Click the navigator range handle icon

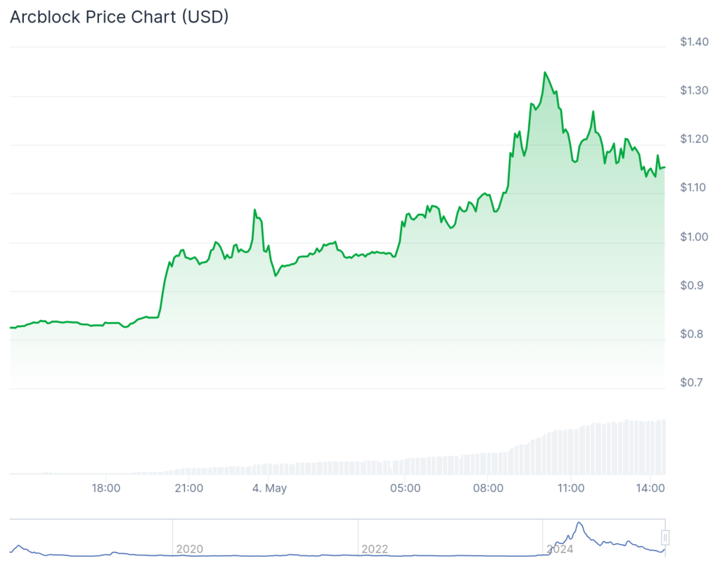click(x=665, y=538)
